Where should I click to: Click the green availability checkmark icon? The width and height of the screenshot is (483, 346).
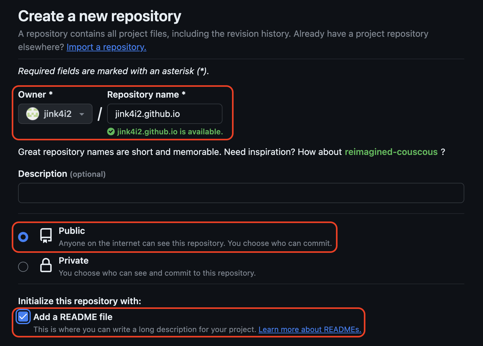point(111,132)
